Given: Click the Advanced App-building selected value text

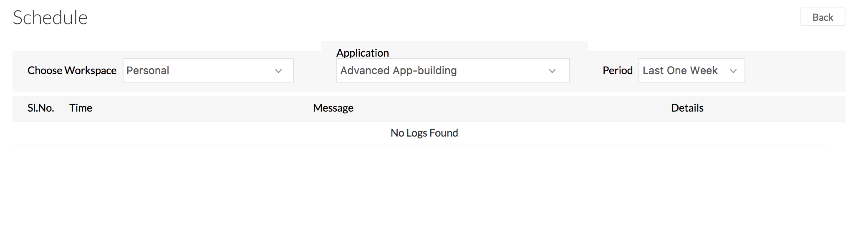Looking at the screenshot, I should pyautogui.click(x=398, y=71).
